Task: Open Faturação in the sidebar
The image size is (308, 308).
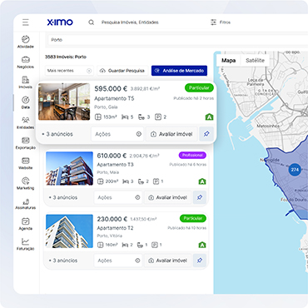Action: [x=26, y=244]
